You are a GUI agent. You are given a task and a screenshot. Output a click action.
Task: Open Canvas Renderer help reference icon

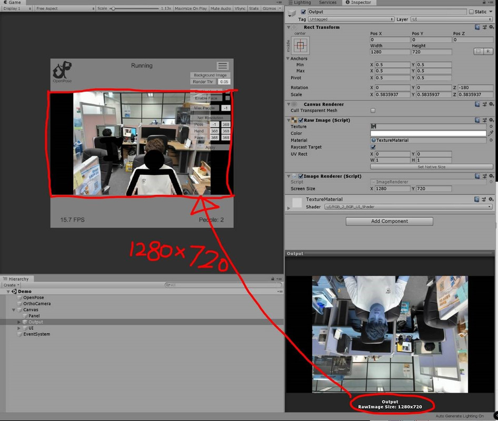coord(477,104)
